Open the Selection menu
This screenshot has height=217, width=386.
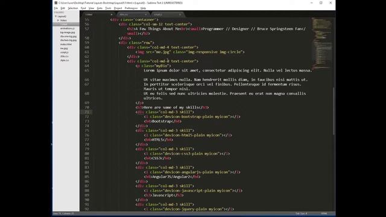pyautogui.click(x=72, y=8)
